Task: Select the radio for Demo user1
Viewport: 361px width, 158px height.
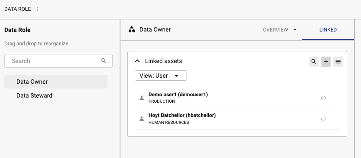Action: (x=323, y=98)
